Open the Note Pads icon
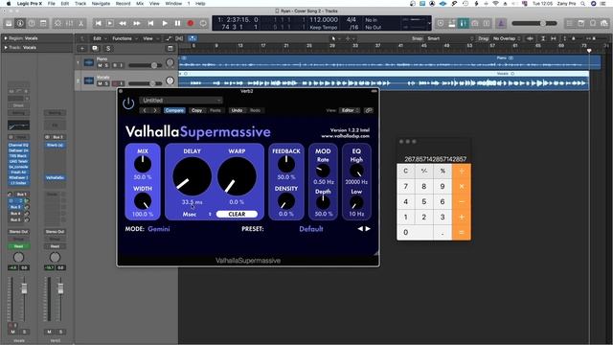The image size is (613, 345). point(581,23)
